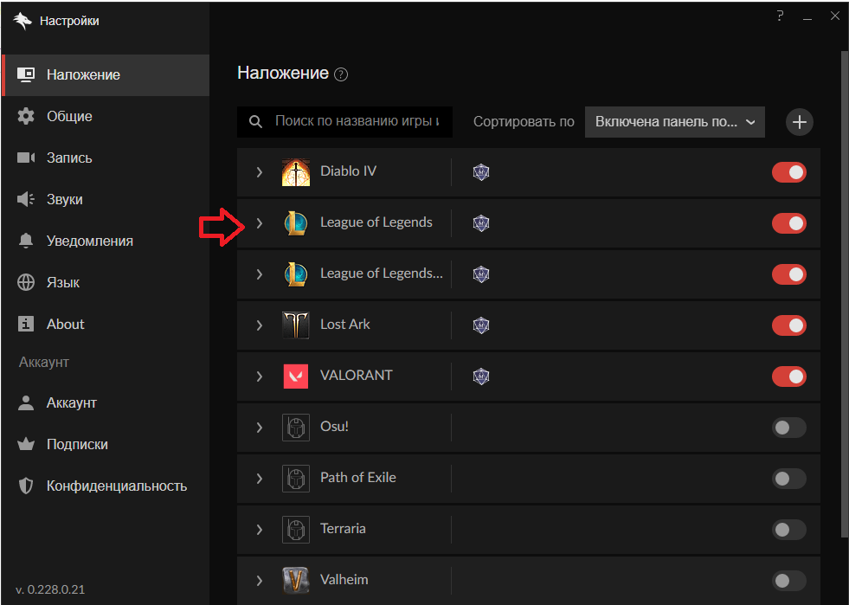Click the League of Legends icon below Diablo IV

tap(296, 223)
